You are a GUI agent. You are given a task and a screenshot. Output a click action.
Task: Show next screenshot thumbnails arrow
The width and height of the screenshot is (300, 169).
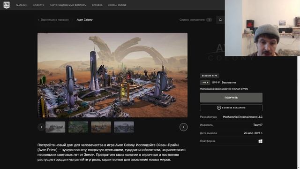pos(183,127)
